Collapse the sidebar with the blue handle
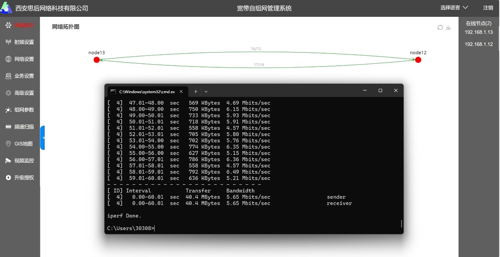 point(43,138)
